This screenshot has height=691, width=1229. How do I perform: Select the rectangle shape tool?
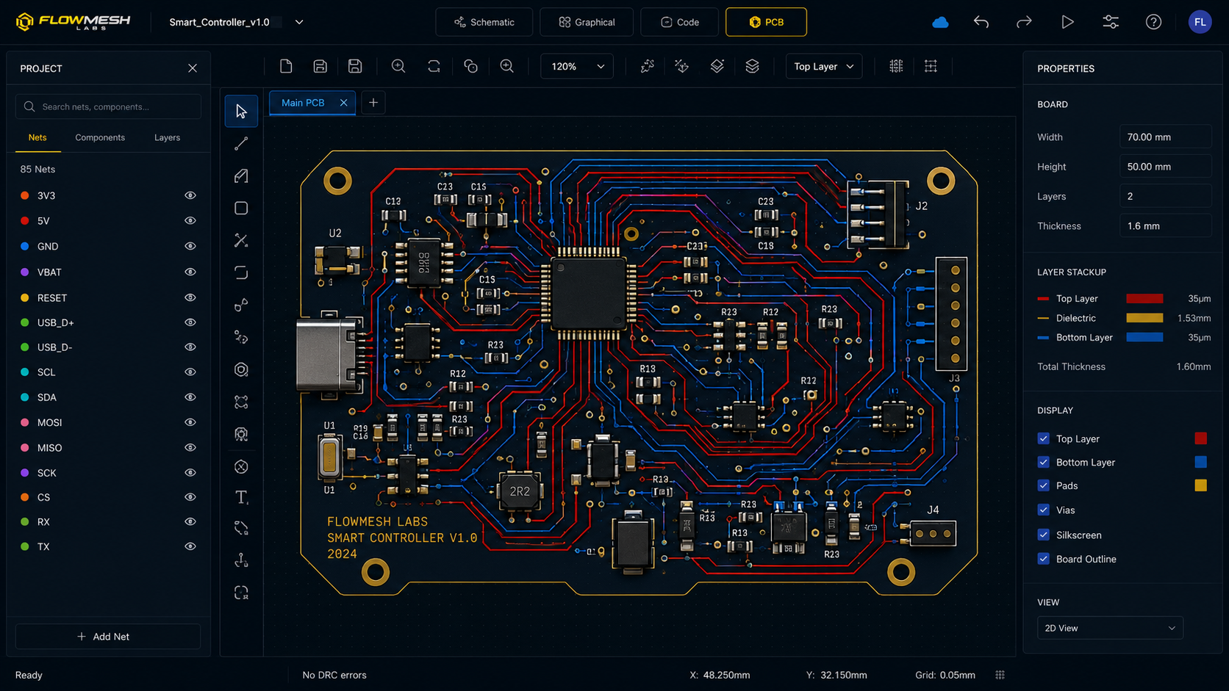tap(241, 209)
